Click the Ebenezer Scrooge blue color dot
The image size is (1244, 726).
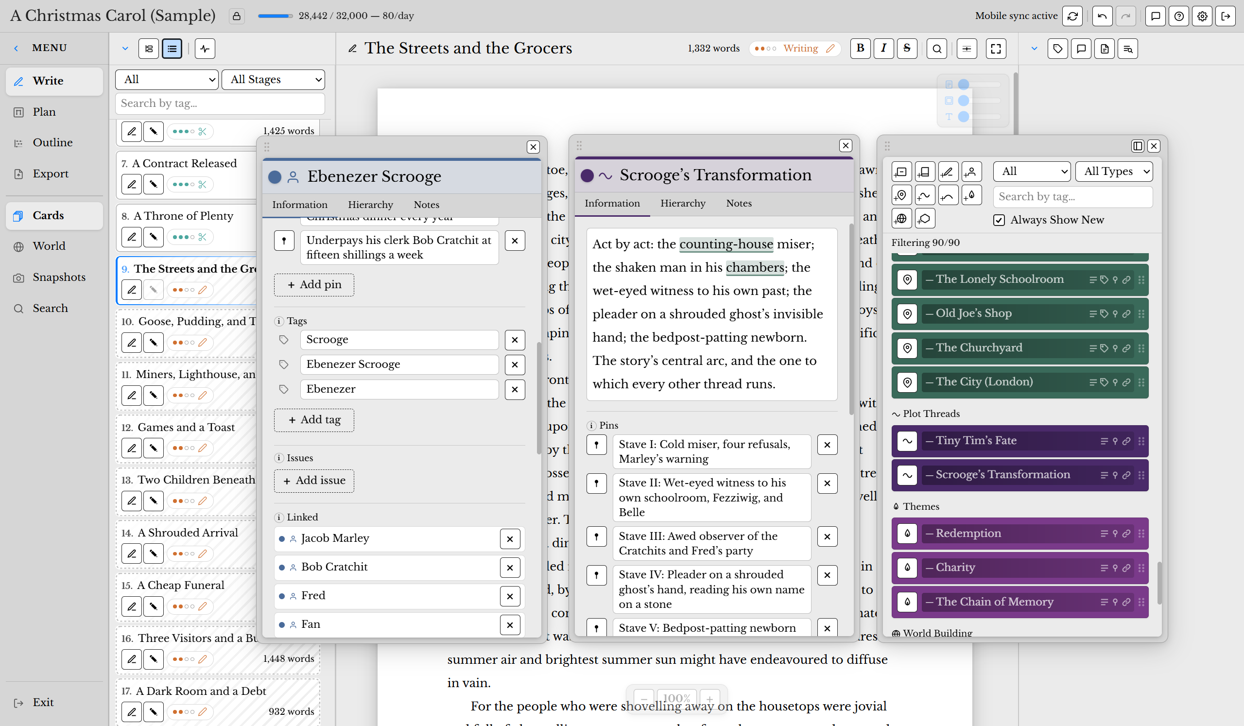pyautogui.click(x=275, y=177)
